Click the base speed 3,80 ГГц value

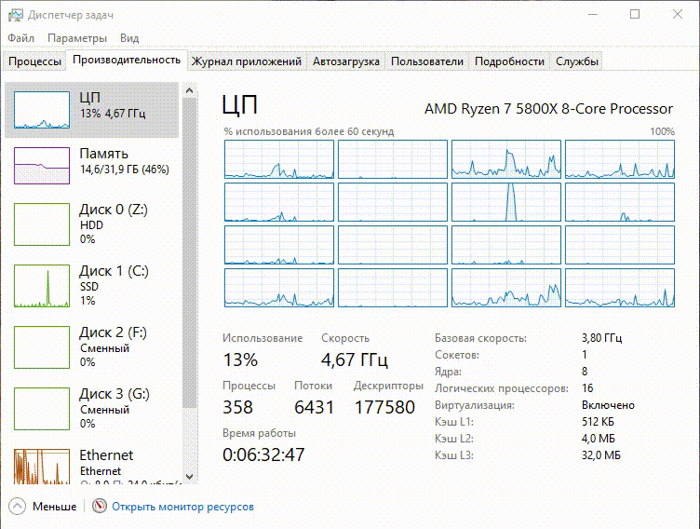coord(601,338)
